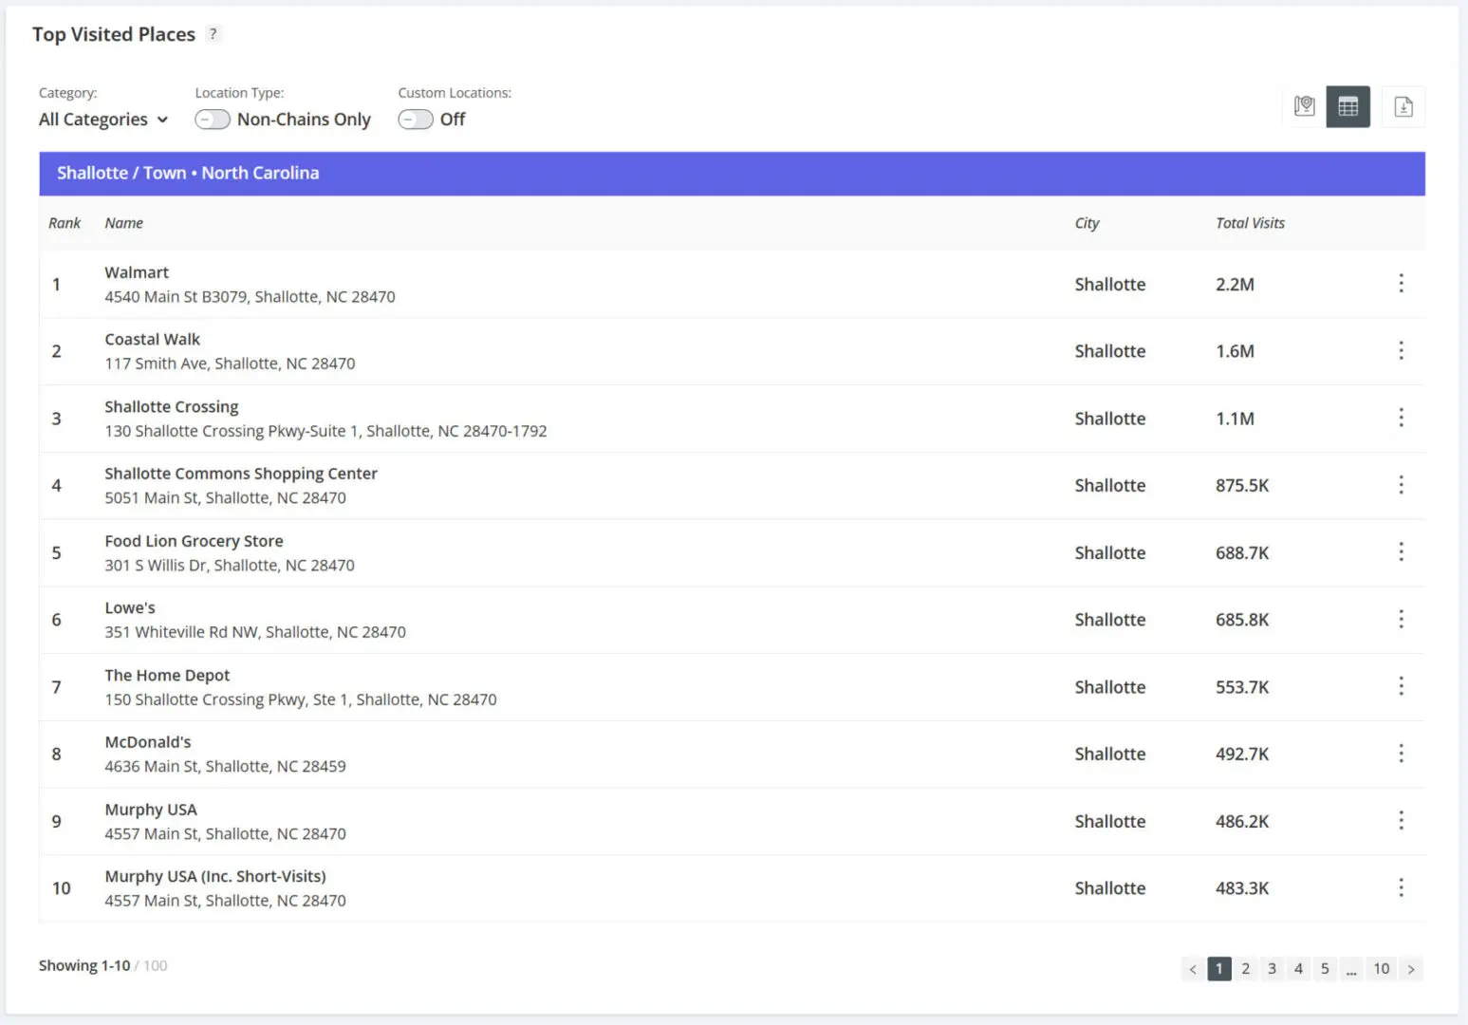
Task: Click the Walmart place name
Action: coord(137,272)
